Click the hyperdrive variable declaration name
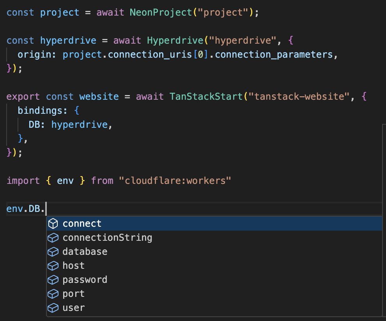 point(68,40)
